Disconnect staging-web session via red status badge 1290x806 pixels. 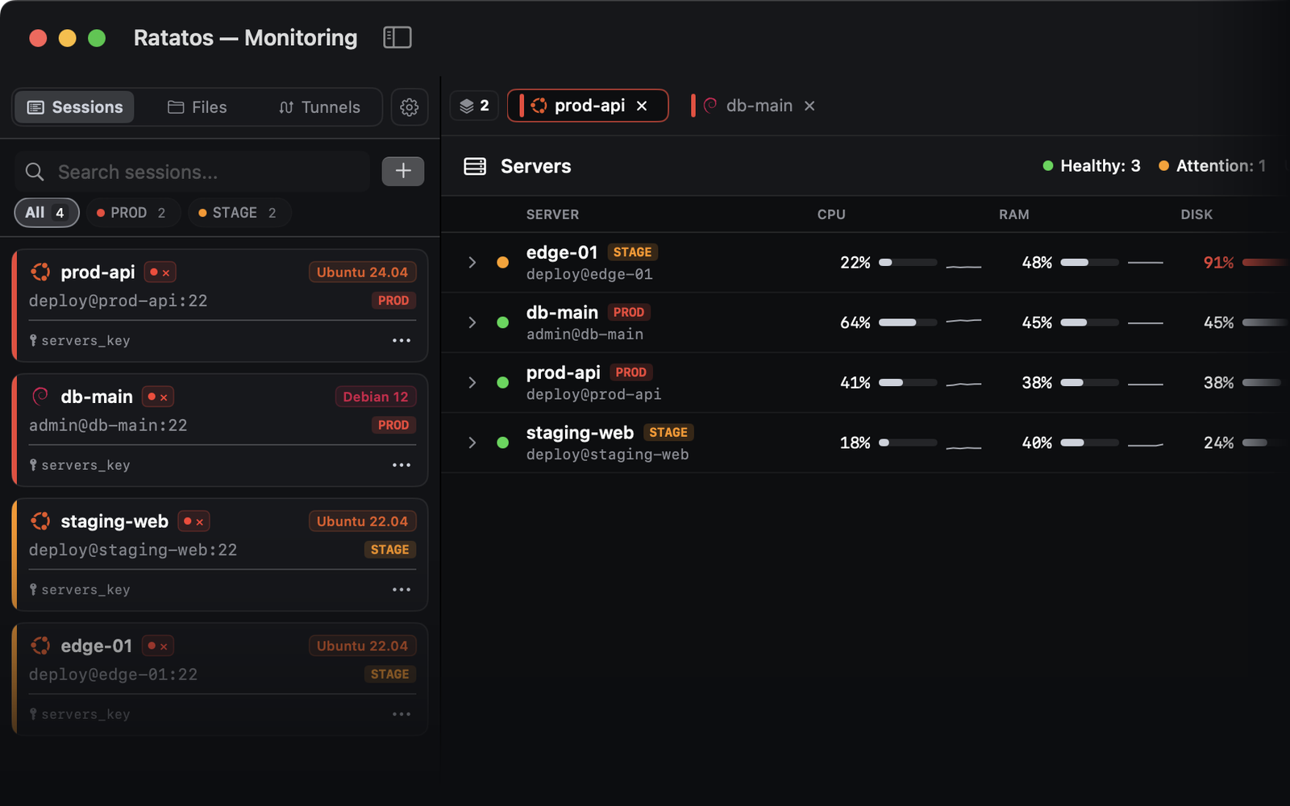[193, 521]
